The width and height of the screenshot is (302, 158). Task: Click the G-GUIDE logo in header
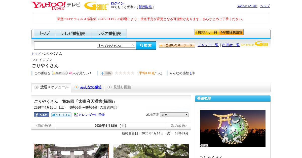[96, 6]
